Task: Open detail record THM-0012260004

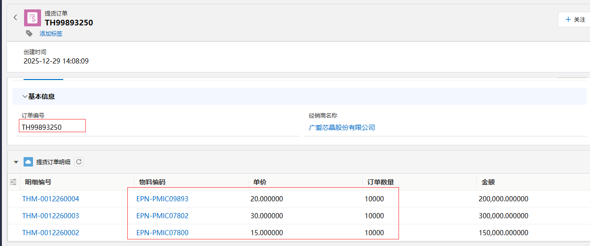Action: point(50,199)
